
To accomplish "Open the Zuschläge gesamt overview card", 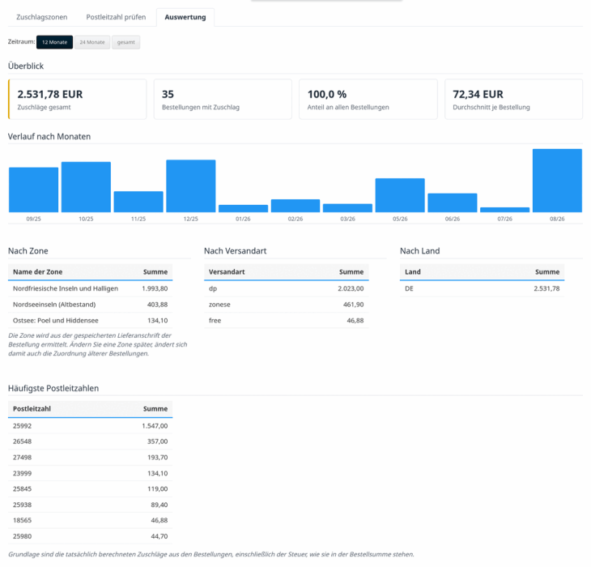I will [x=77, y=100].
